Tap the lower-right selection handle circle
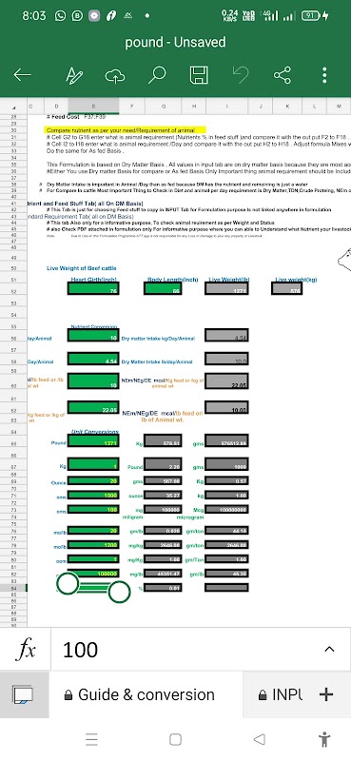This screenshot has height=761, width=351. [x=119, y=592]
